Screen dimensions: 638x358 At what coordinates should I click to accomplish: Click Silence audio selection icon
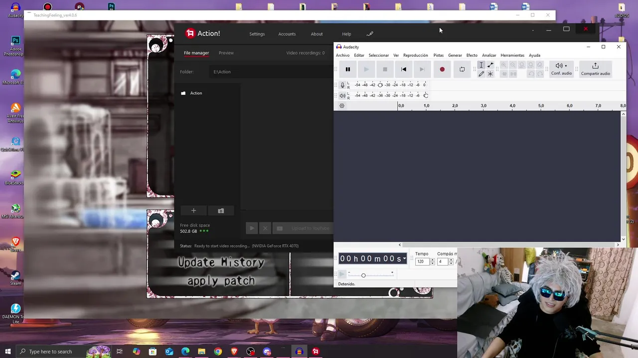coord(513,74)
